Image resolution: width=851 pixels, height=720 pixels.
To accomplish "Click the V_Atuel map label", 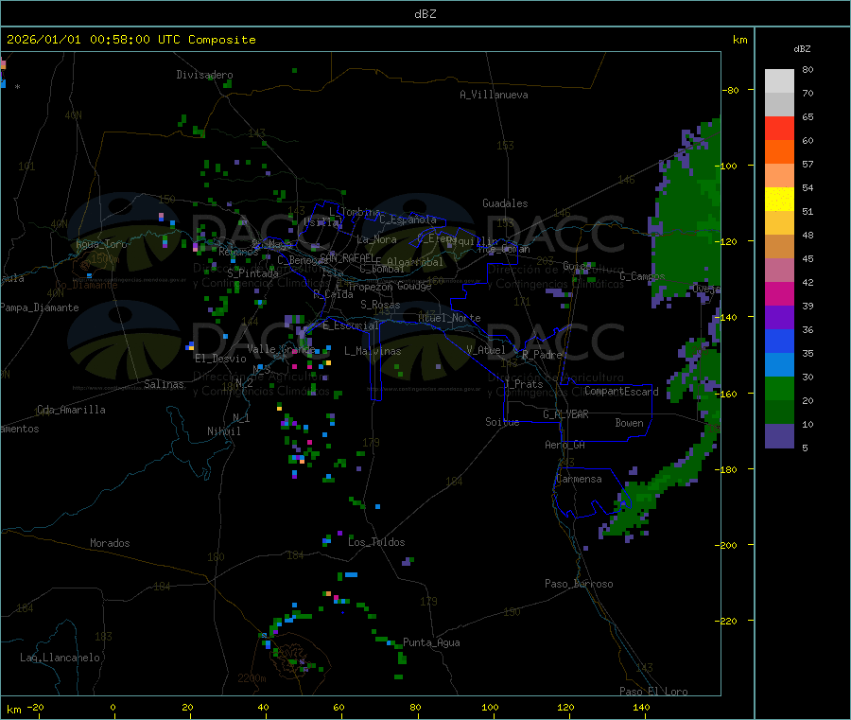I will pos(486,350).
